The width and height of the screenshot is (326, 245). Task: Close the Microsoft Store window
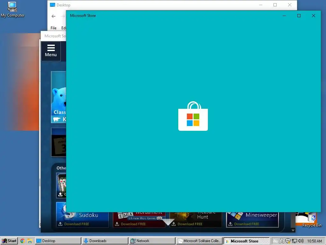pos(314,16)
